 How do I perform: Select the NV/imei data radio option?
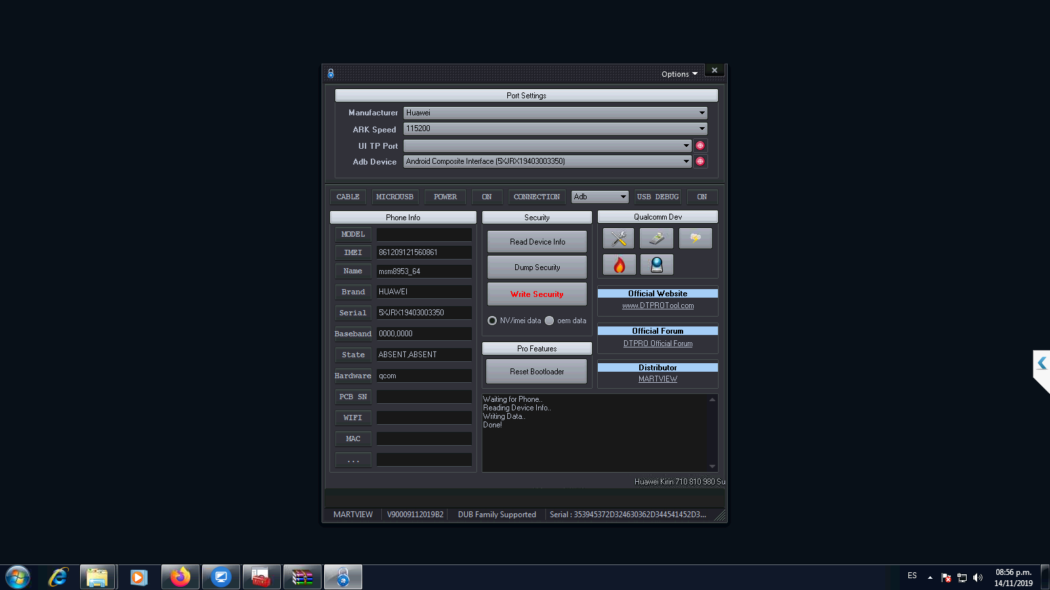tap(492, 321)
